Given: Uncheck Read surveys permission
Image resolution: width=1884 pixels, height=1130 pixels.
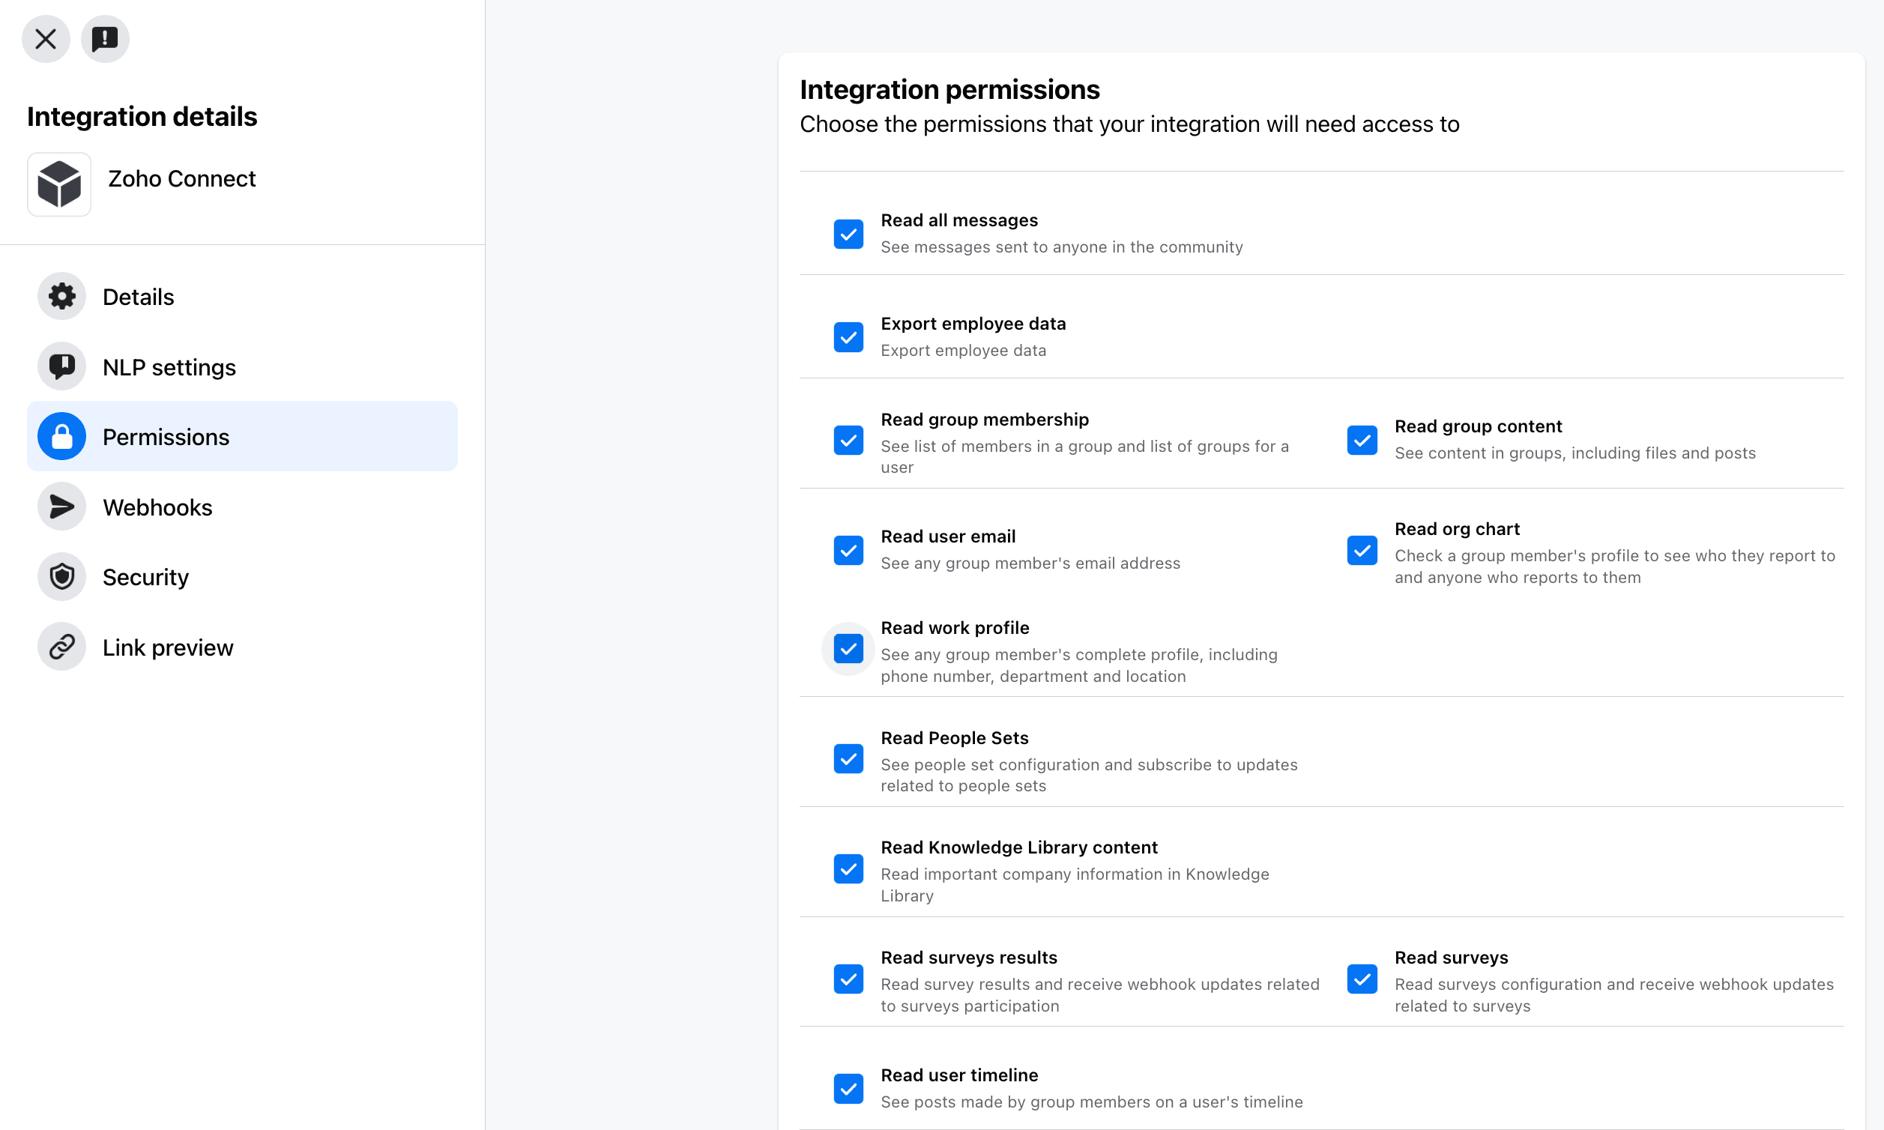Looking at the screenshot, I should 1362,979.
